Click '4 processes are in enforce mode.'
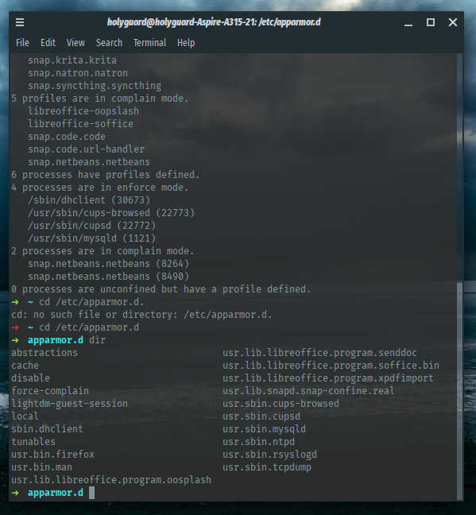 (x=100, y=188)
